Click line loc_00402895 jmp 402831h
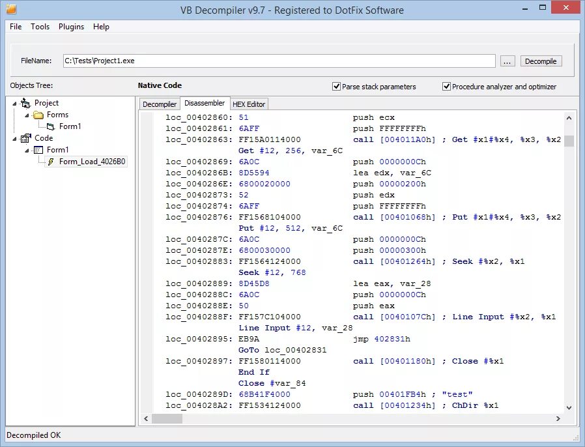 tap(288, 339)
